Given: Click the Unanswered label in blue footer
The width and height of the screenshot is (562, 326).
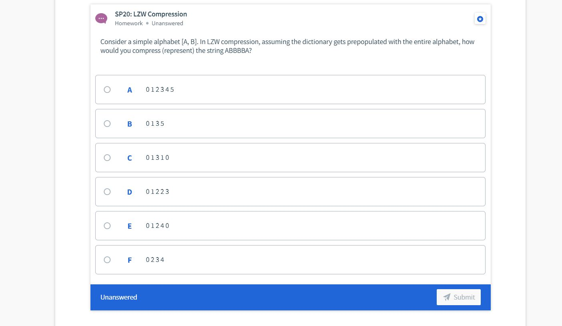Looking at the screenshot, I should (x=118, y=297).
